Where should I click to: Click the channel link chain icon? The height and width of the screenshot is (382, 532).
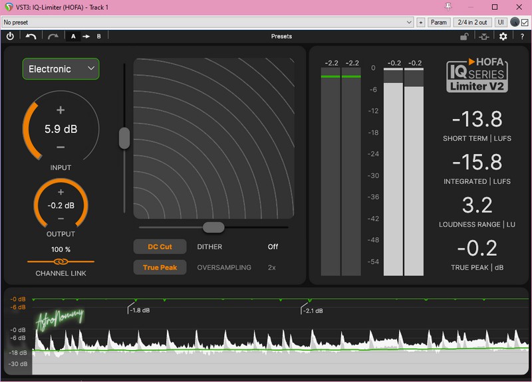[x=61, y=262]
